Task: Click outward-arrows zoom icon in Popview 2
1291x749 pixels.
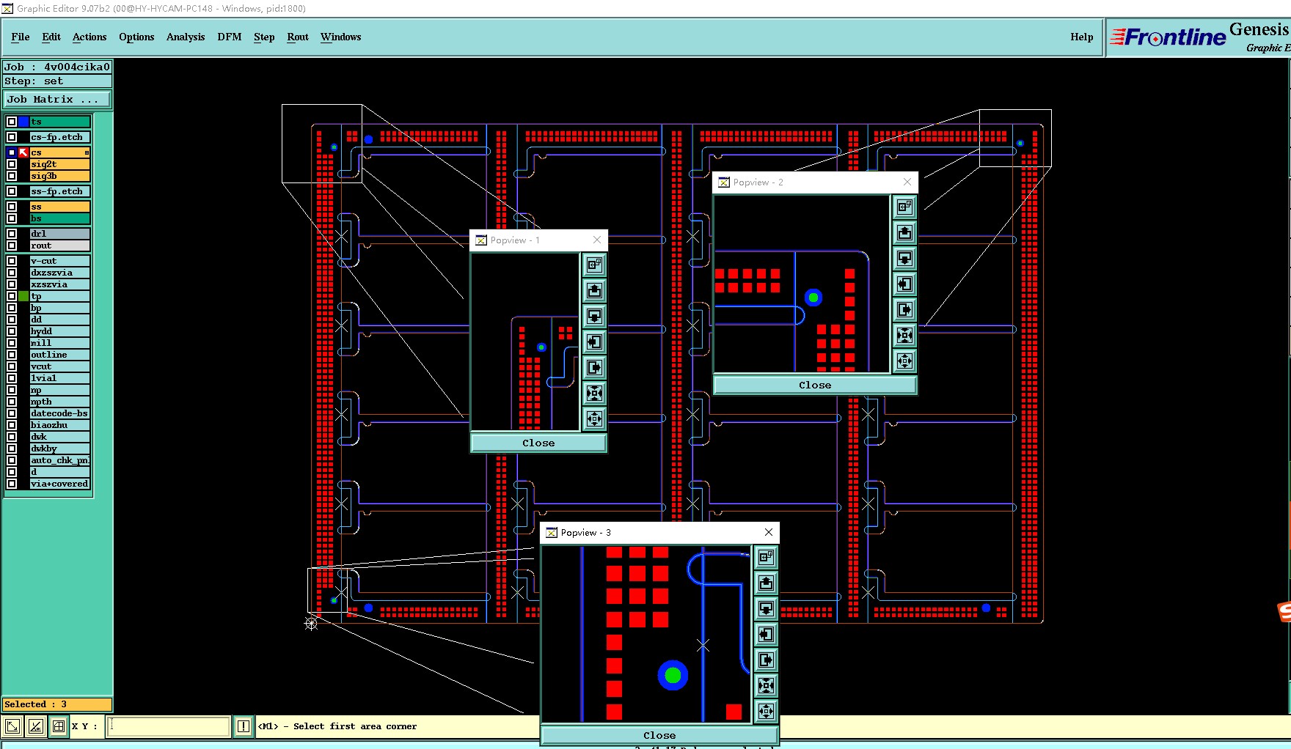Action: coord(904,361)
